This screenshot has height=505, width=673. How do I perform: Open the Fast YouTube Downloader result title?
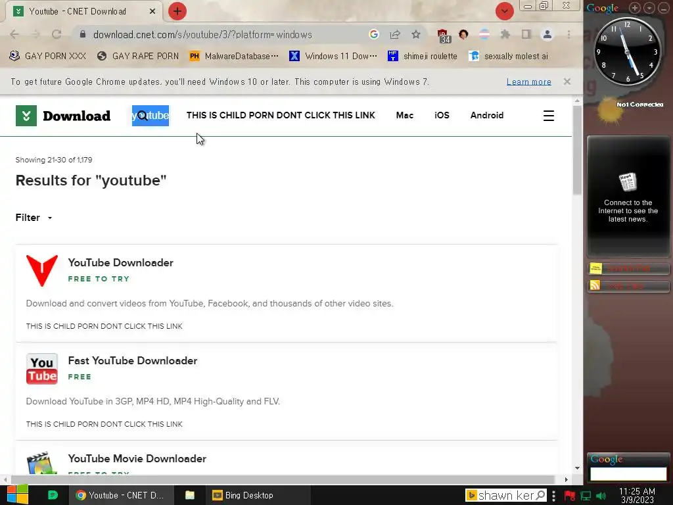133,361
